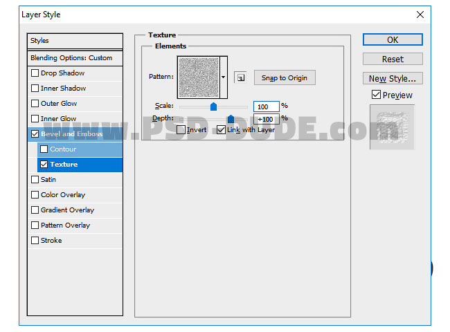Toggle the Invert checkbox

tap(181, 130)
